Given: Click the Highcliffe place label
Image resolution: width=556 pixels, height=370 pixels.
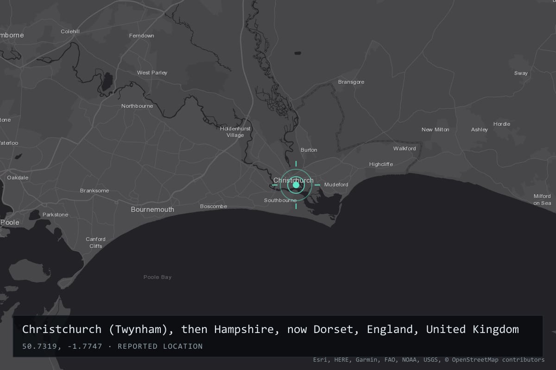Looking at the screenshot, I should point(381,164).
